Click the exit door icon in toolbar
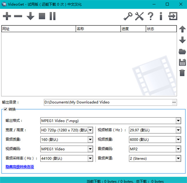The width and height of the screenshot is (187, 183). pyautogui.click(x=173, y=16)
